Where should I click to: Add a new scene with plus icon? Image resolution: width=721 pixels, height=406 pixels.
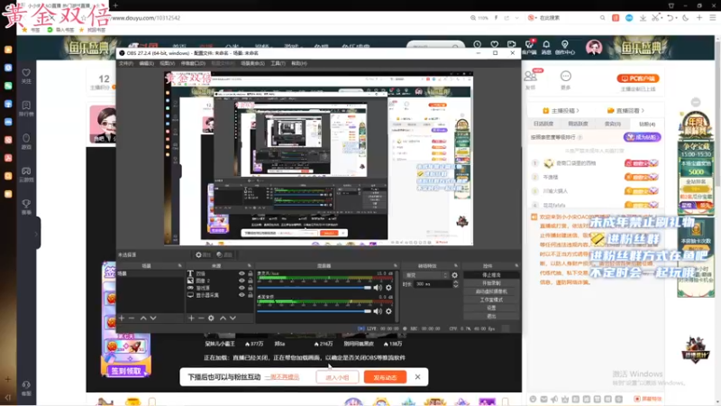[x=122, y=318]
